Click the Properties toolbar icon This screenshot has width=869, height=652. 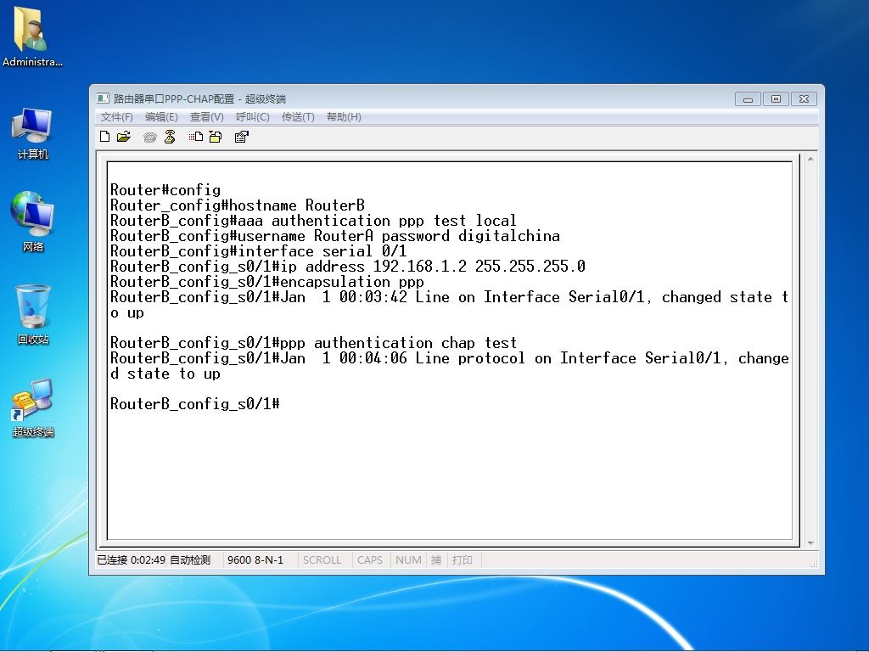(x=242, y=137)
